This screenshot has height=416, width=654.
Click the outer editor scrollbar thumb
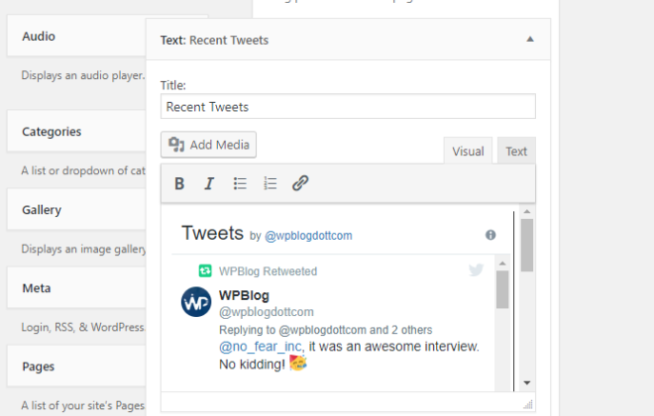tap(527, 245)
